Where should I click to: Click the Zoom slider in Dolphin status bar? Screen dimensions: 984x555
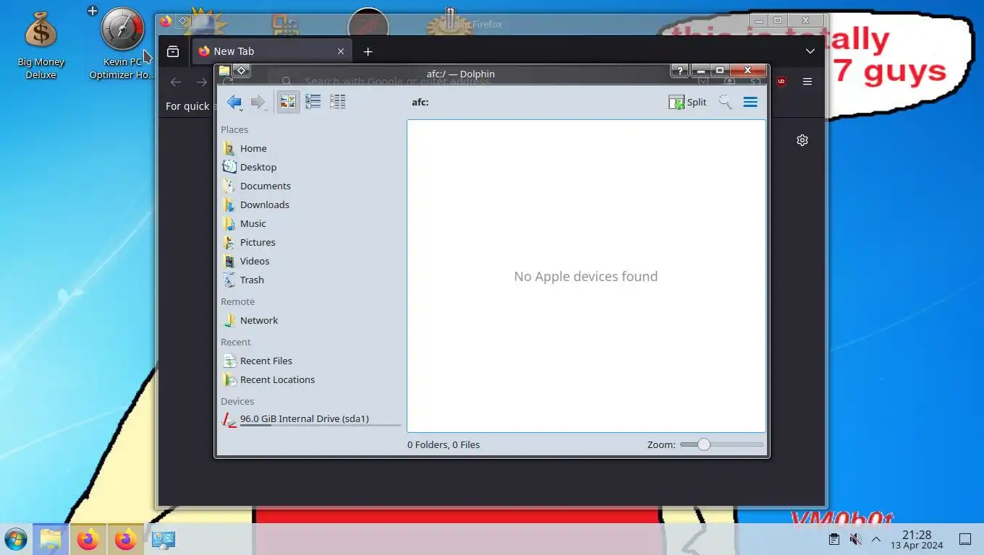[721, 445]
